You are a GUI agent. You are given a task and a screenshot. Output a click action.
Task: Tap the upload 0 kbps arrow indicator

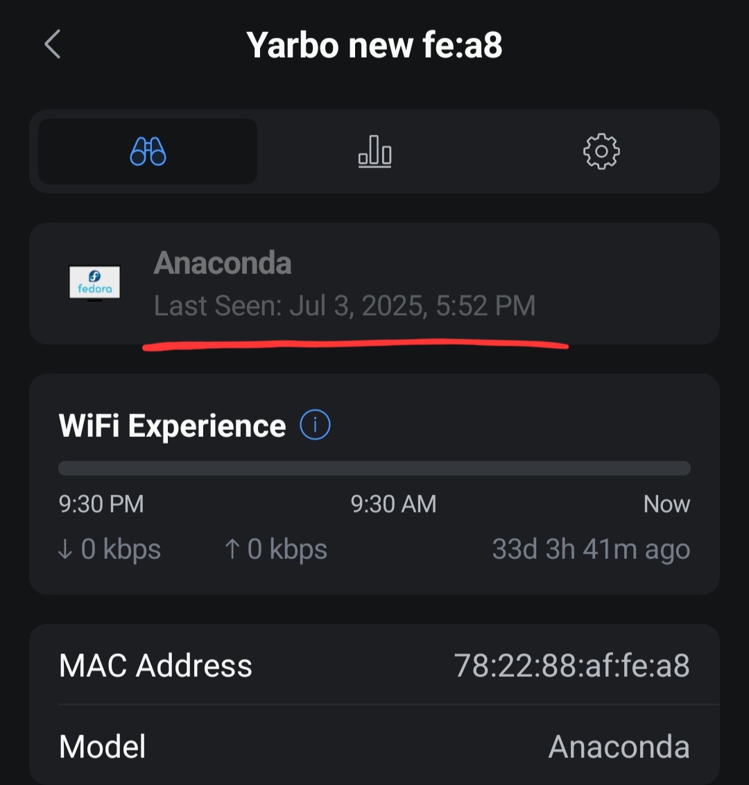pyautogui.click(x=275, y=549)
